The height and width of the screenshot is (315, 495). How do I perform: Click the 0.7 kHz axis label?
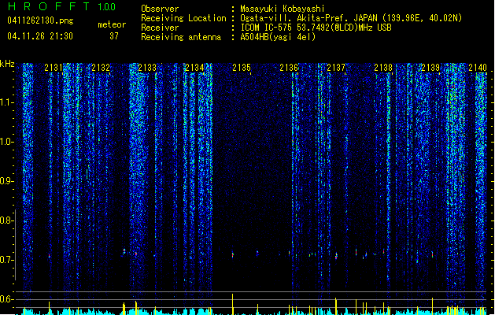point(7,260)
